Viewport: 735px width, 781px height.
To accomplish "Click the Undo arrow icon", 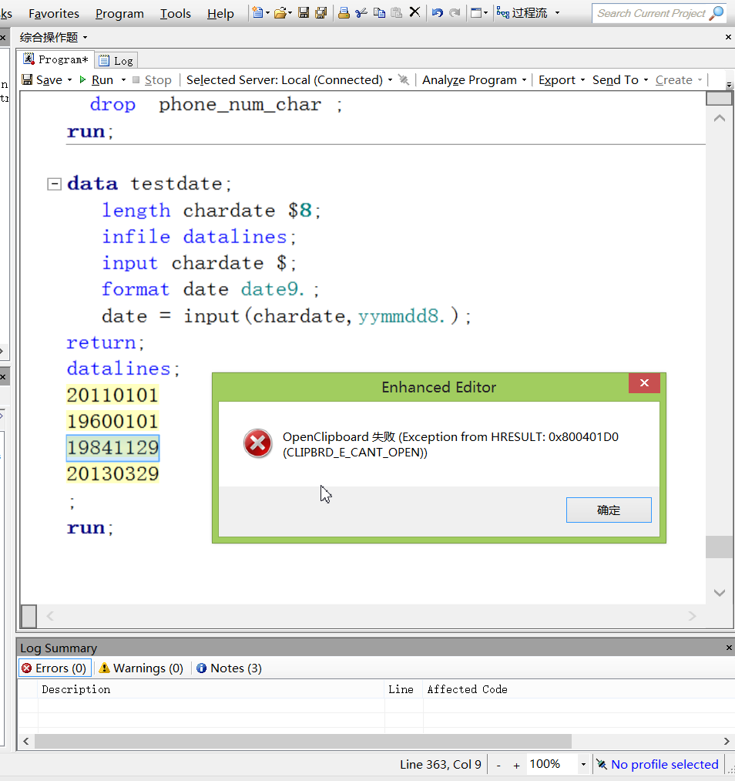I will (438, 12).
